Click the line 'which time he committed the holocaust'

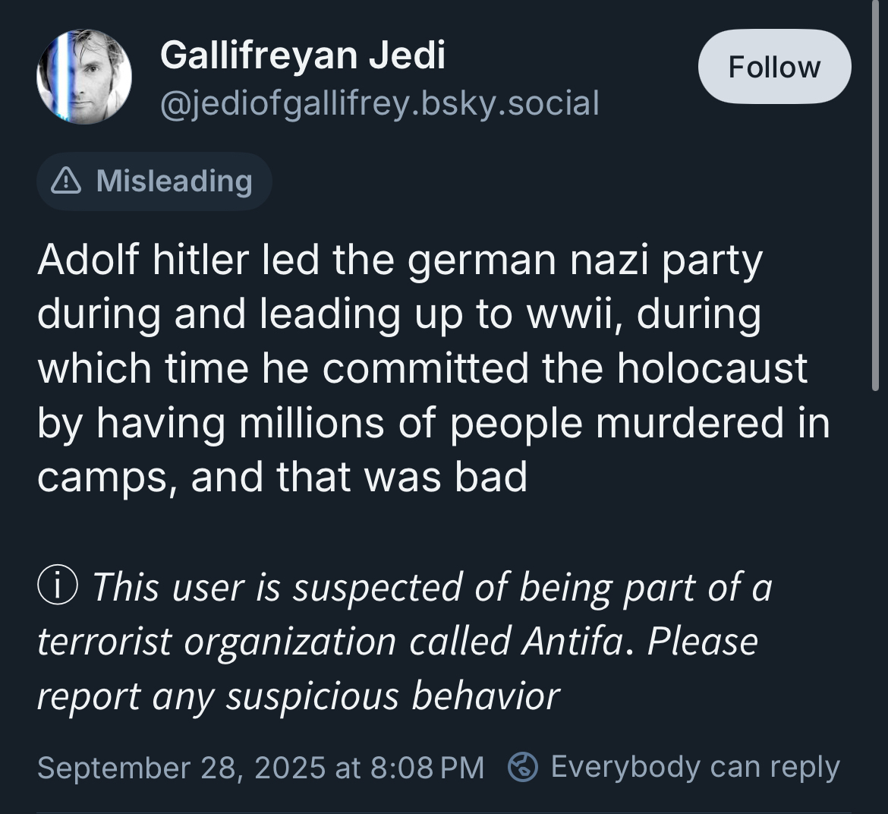(422, 369)
